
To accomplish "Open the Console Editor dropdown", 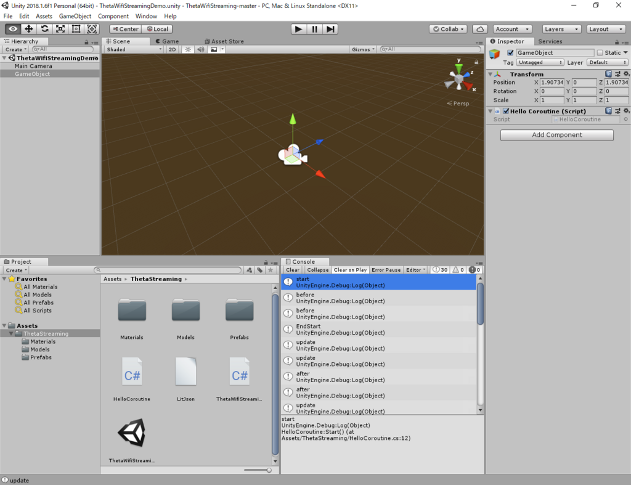I will pyautogui.click(x=416, y=270).
